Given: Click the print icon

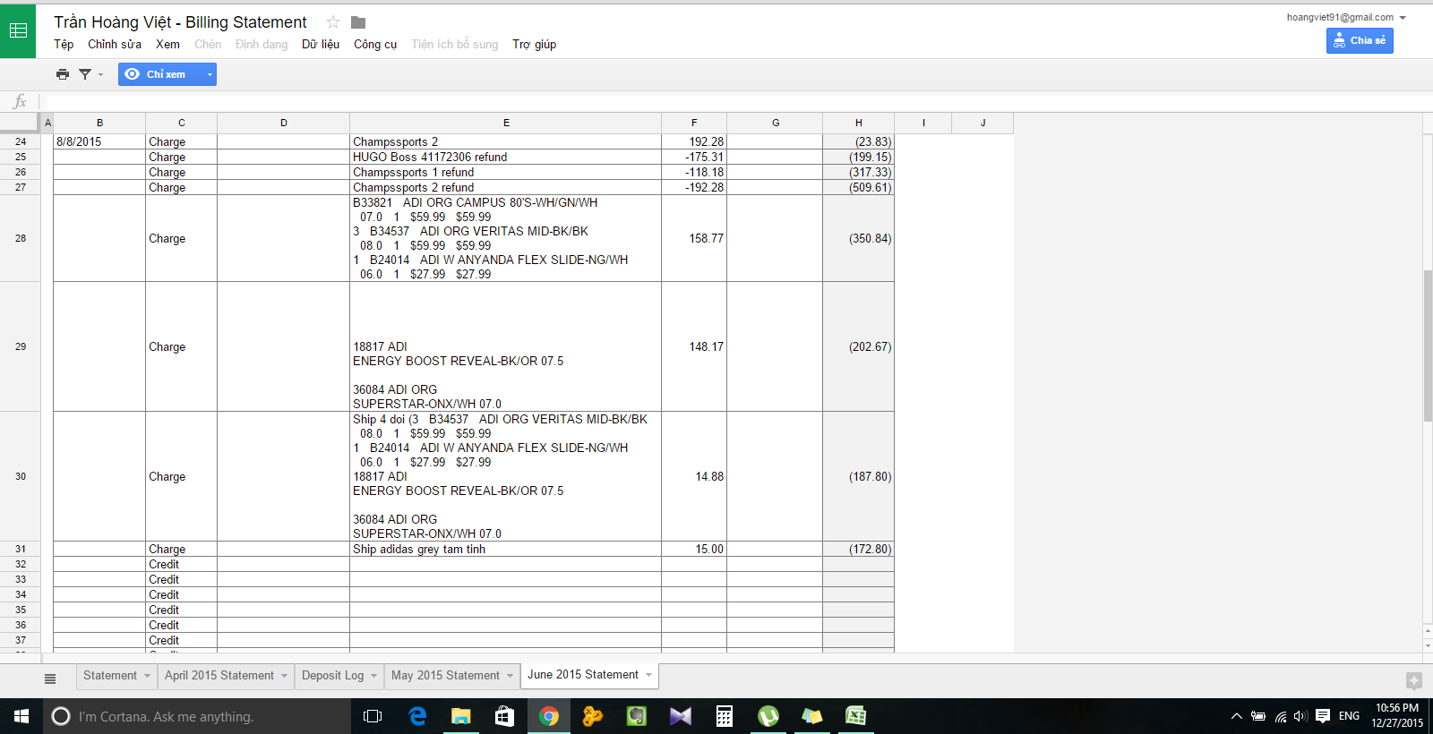Looking at the screenshot, I should (x=63, y=74).
